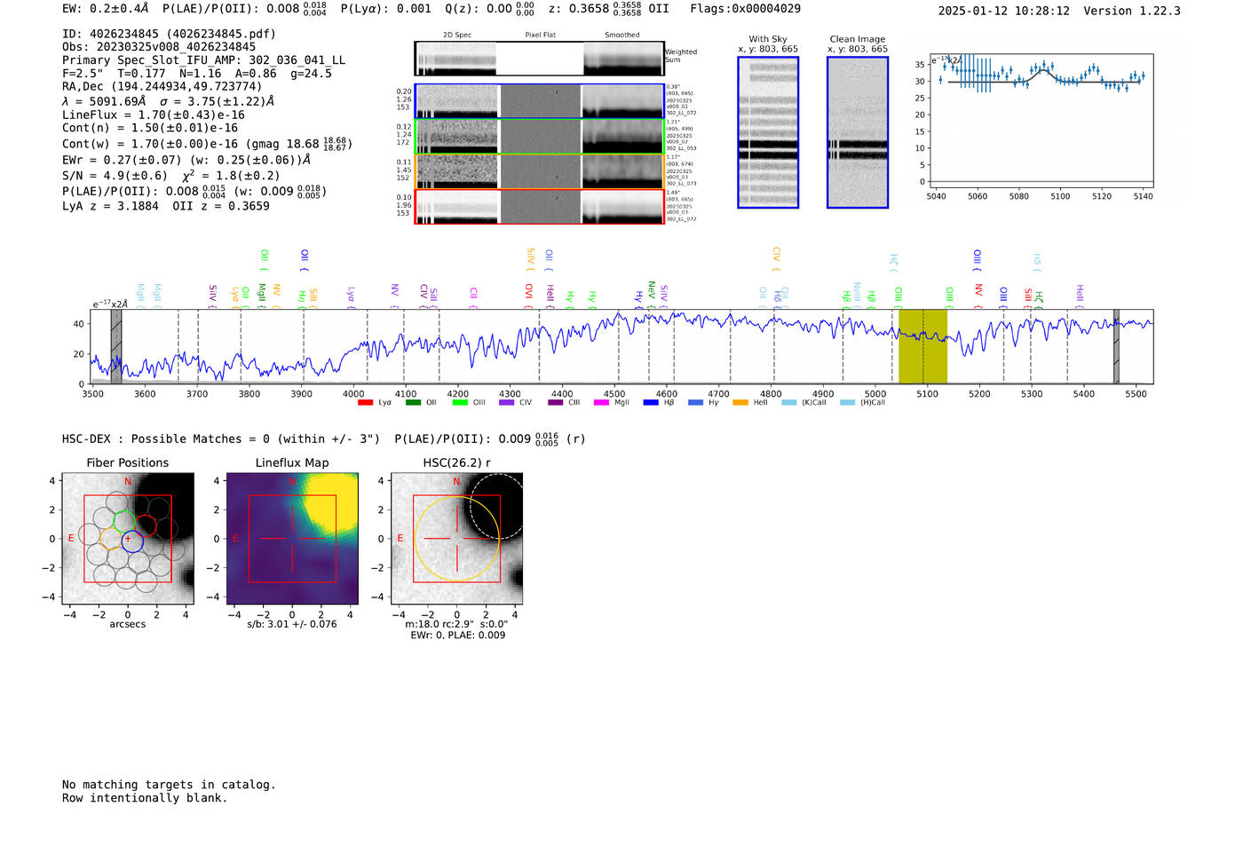The image size is (1243, 846).
Task: Click the (K)CaII legend swatch
Action: pyautogui.click(x=788, y=403)
